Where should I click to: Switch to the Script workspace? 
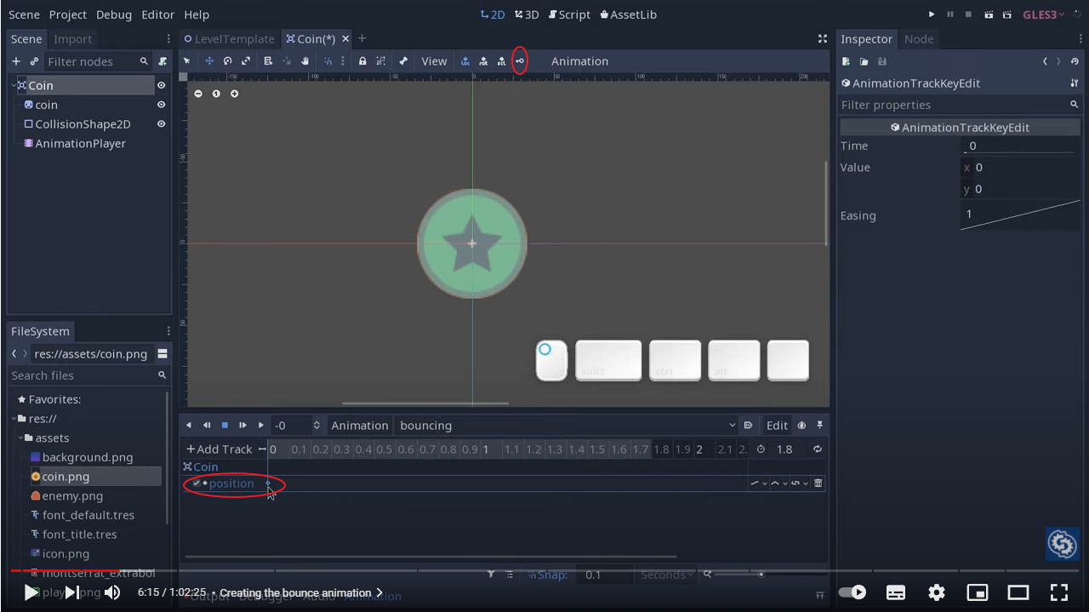click(569, 14)
